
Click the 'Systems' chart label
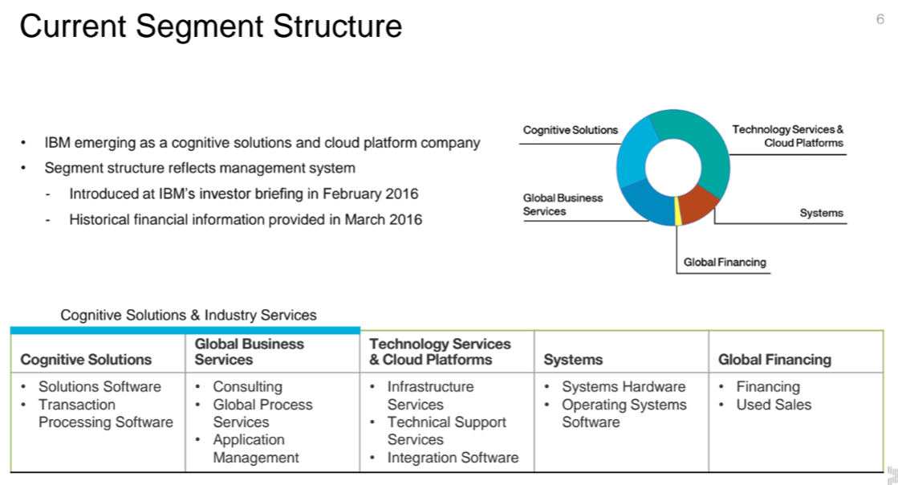coord(821,213)
